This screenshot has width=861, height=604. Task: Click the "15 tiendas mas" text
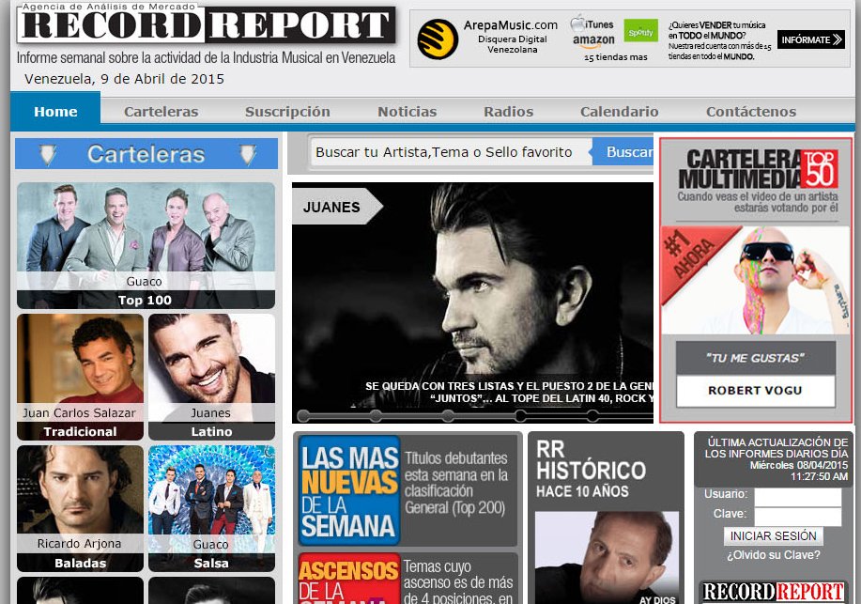pyautogui.click(x=616, y=57)
